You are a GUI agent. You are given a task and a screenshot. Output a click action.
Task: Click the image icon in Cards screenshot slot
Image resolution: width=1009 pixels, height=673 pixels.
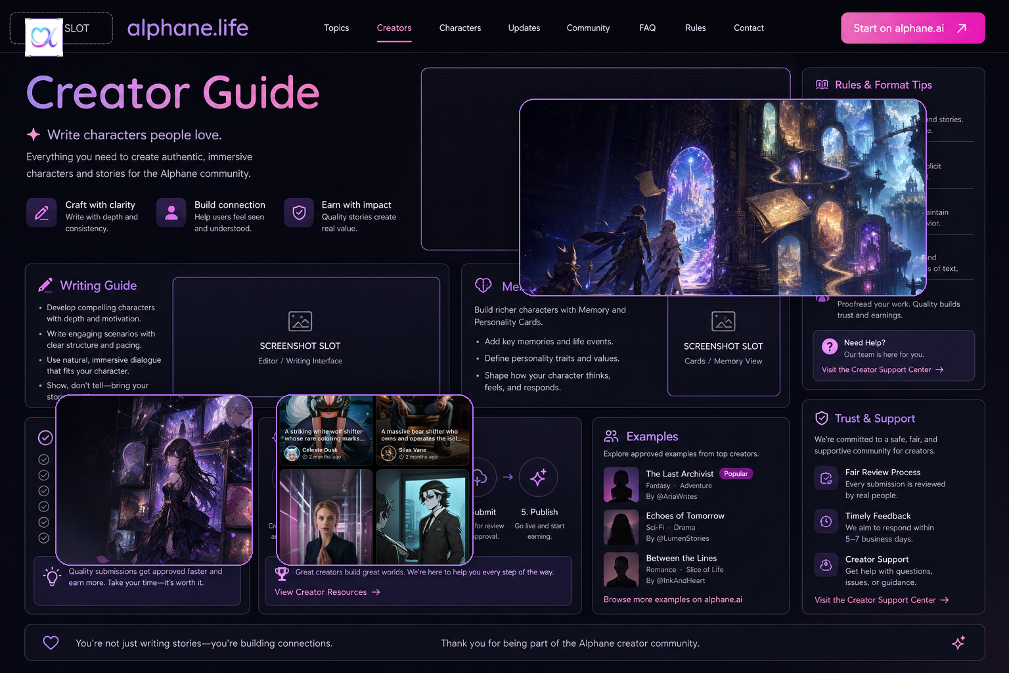(723, 321)
